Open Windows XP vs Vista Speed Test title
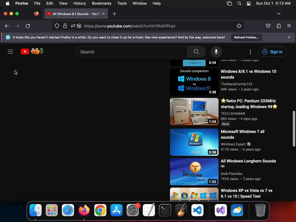Image resolution: width=296 pixels, height=222 pixels. 247,193
